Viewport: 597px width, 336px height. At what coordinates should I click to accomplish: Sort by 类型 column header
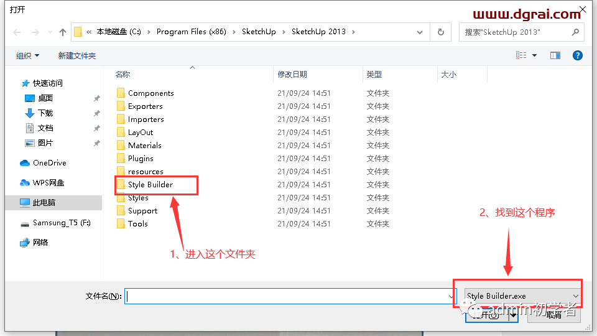(374, 74)
